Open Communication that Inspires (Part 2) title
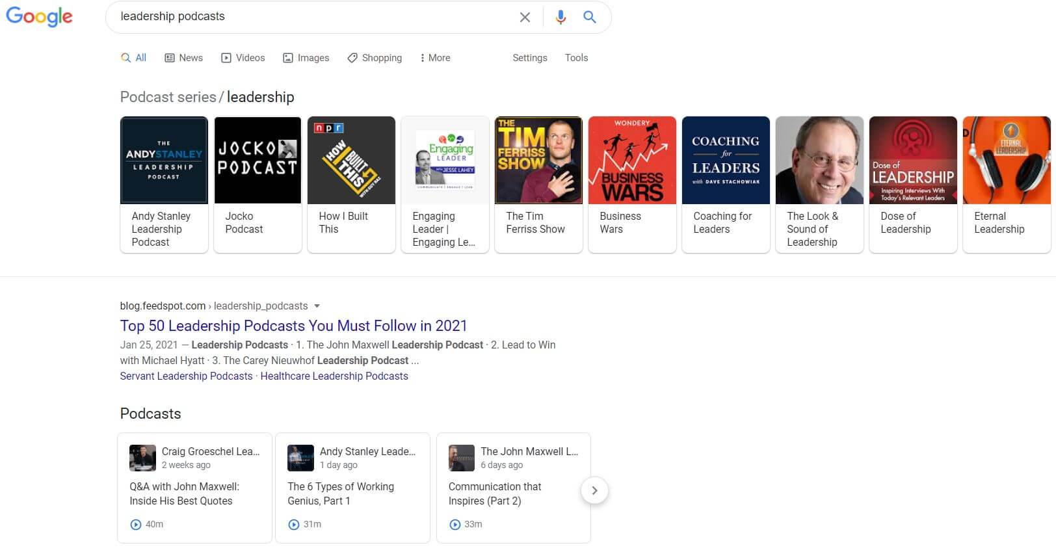This screenshot has width=1056, height=552. [x=495, y=493]
